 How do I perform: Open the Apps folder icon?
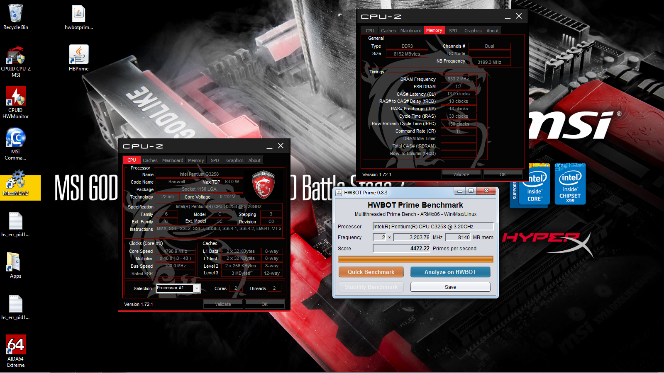coord(16,266)
